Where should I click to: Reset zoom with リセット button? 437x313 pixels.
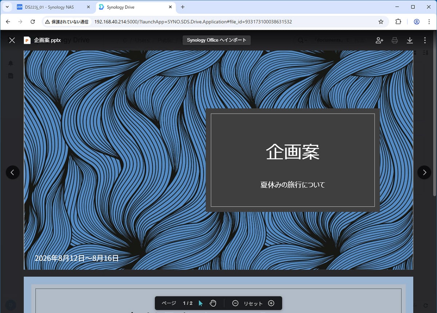click(253, 304)
